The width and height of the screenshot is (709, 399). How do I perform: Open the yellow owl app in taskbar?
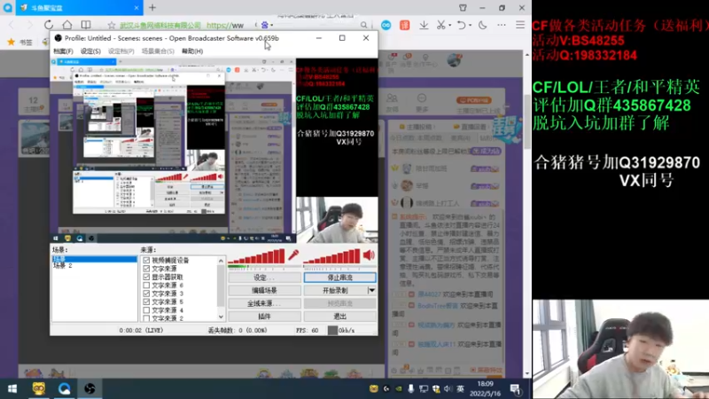(x=38, y=388)
